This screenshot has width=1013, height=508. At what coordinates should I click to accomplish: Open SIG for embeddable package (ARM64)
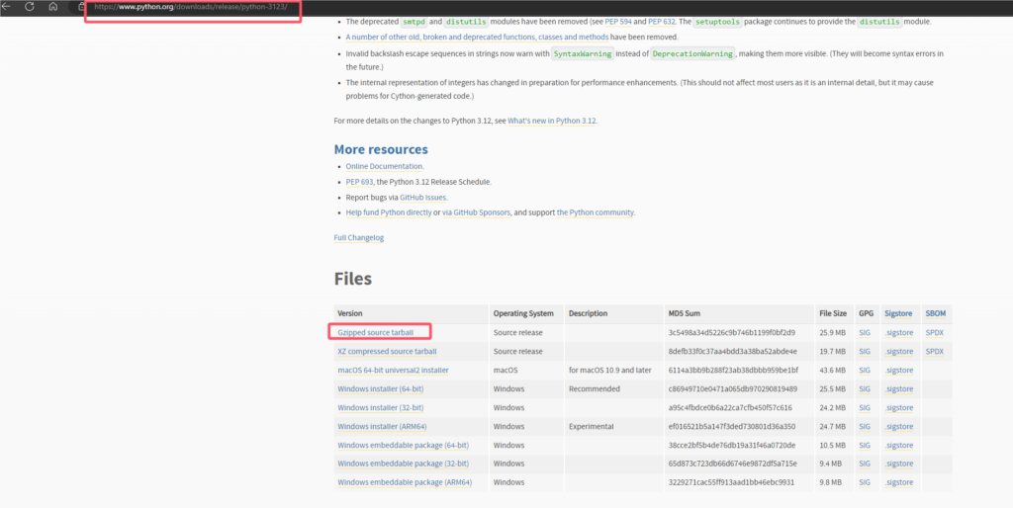click(x=865, y=482)
